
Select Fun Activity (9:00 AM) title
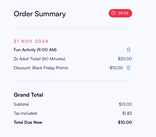click(x=35, y=50)
